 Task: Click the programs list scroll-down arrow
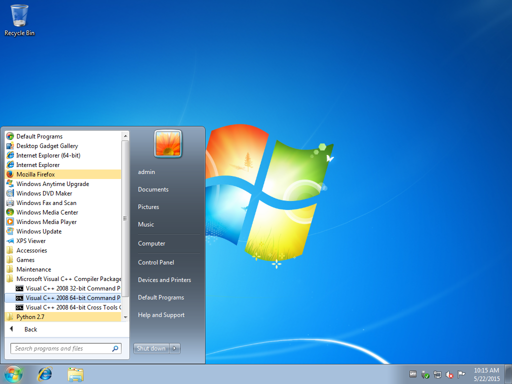125,317
